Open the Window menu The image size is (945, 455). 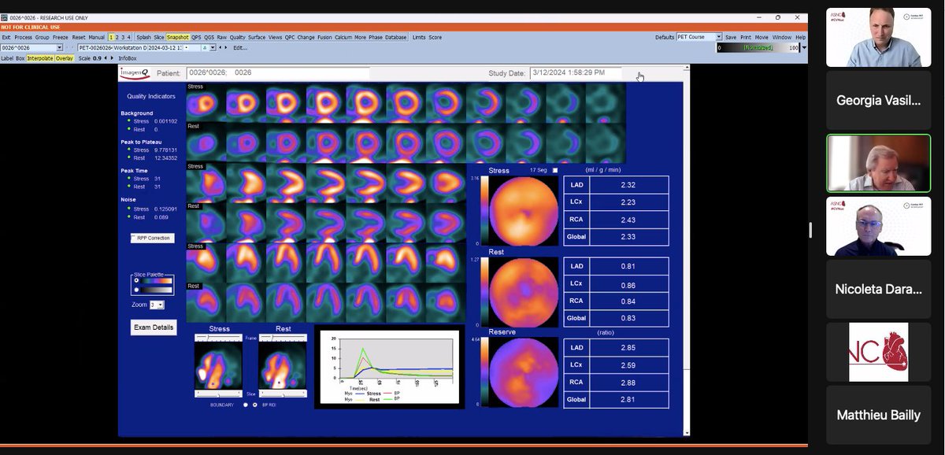coord(782,37)
